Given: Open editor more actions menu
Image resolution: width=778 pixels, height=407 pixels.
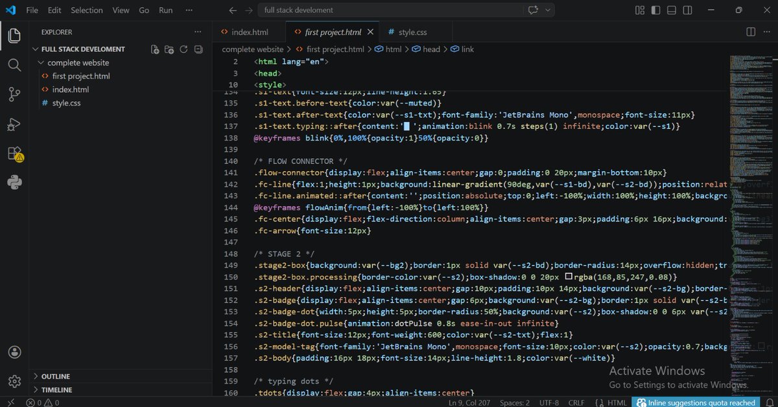Looking at the screenshot, I should (x=766, y=32).
